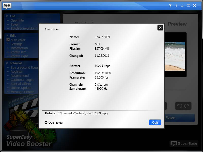Collapse the Internet section
Viewport: 203px width, 152px height.
tap(7, 63)
